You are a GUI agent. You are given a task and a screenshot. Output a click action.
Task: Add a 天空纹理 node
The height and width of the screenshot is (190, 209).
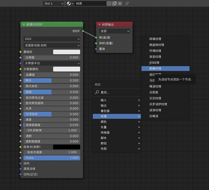coord(165,98)
